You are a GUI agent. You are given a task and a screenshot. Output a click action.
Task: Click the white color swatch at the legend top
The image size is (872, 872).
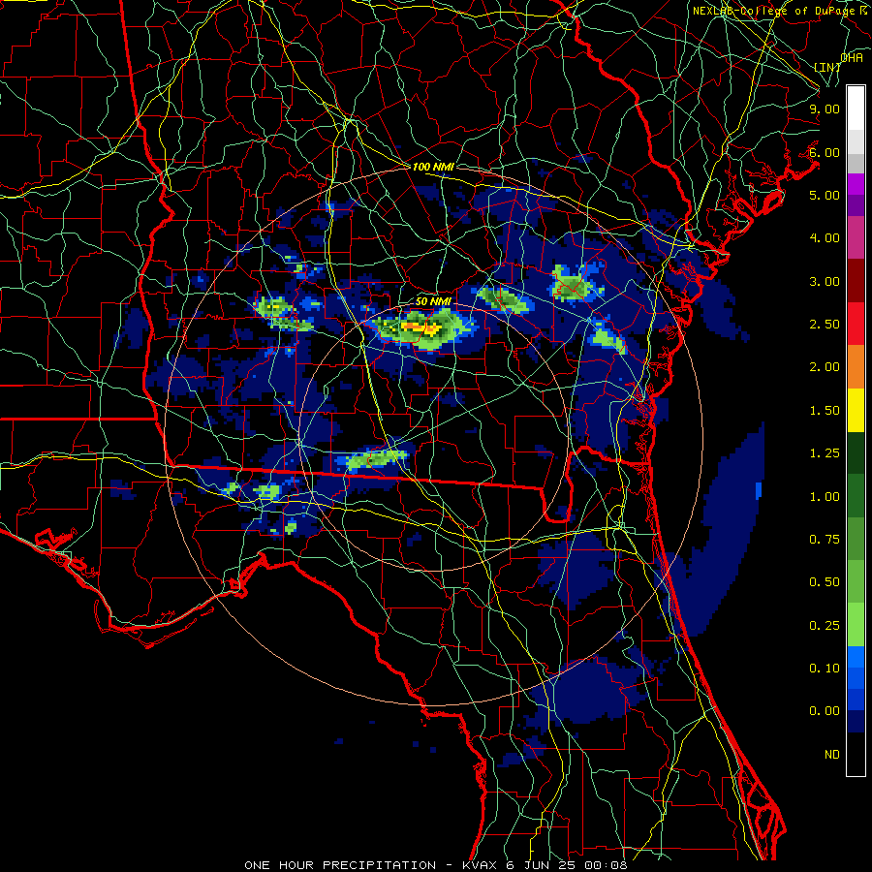[x=856, y=109]
